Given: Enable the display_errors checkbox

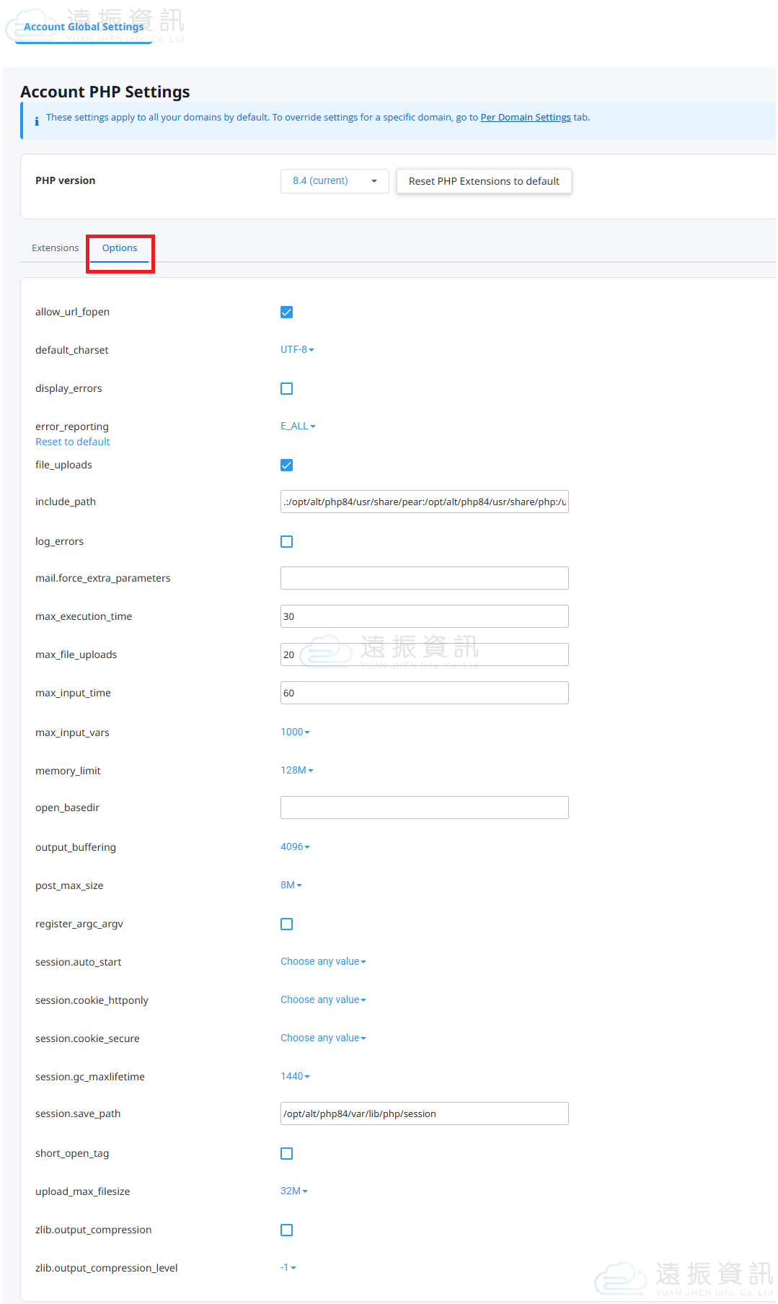Looking at the screenshot, I should (x=286, y=388).
